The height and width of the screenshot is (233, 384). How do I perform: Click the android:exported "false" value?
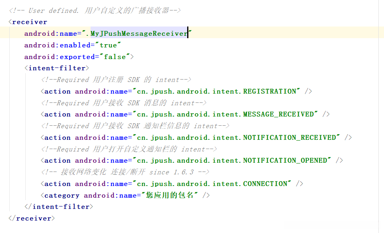point(115,57)
